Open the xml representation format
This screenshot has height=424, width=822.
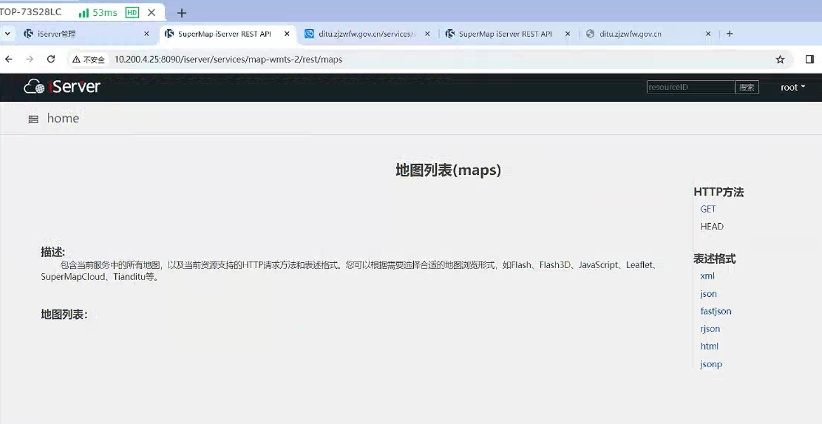pyautogui.click(x=707, y=276)
